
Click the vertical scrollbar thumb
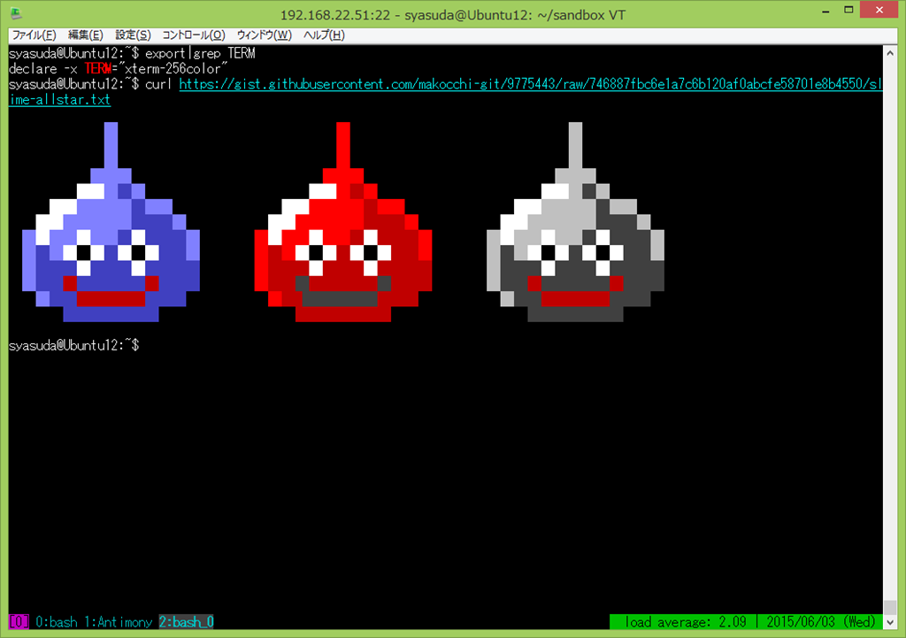point(890,607)
